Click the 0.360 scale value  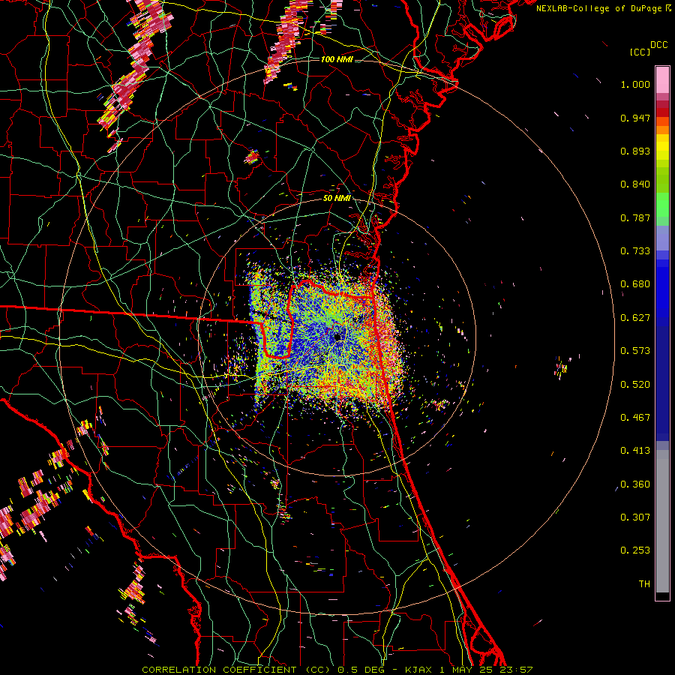point(635,484)
